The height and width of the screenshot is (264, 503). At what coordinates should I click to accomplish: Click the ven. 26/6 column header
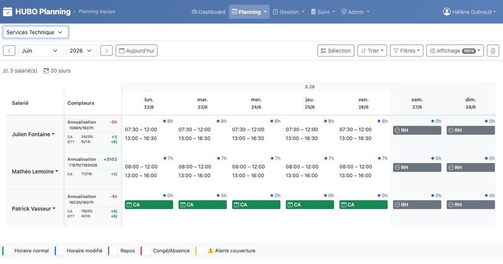coord(363,103)
